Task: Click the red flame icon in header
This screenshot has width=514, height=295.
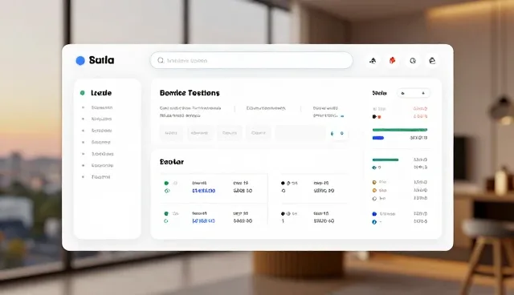Action: pyautogui.click(x=393, y=60)
